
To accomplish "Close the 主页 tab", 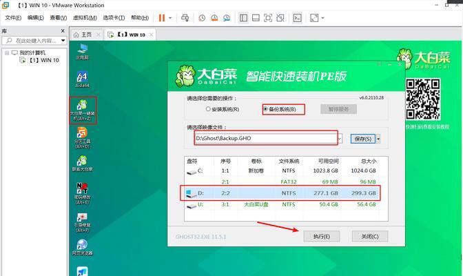I will click(x=99, y=35).
